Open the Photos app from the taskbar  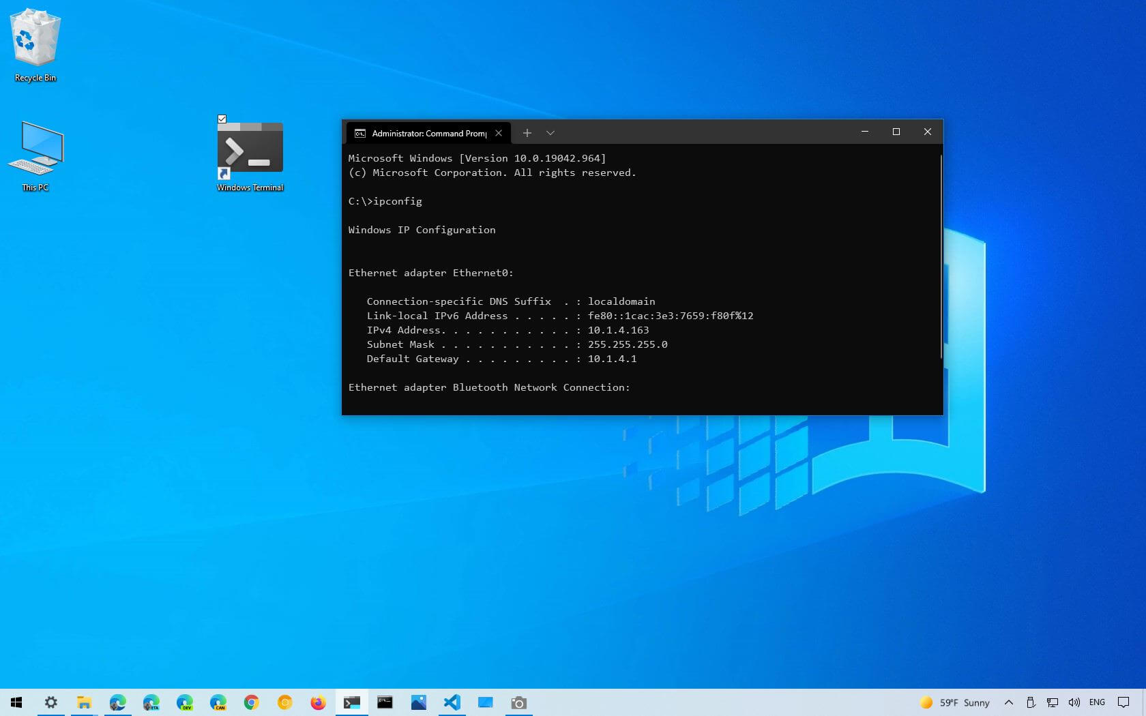click(418, 703)
